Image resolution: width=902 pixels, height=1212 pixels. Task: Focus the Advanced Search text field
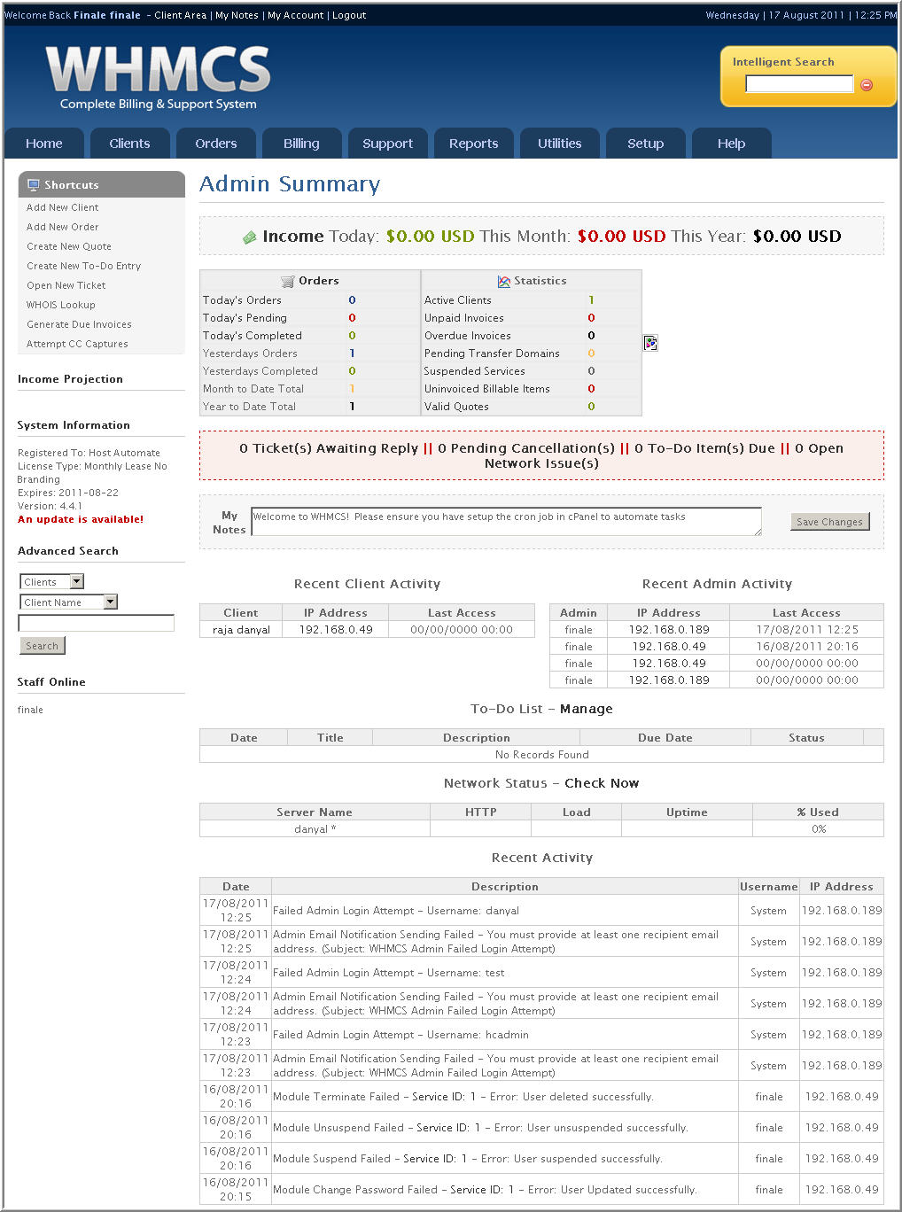coord(97,623)
